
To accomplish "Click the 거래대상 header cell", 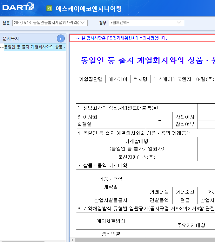I will pyautogui.click(x=159, y=192).
